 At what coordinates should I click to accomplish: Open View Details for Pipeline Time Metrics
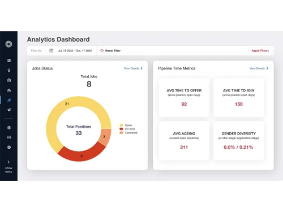(x=259, y=68)
